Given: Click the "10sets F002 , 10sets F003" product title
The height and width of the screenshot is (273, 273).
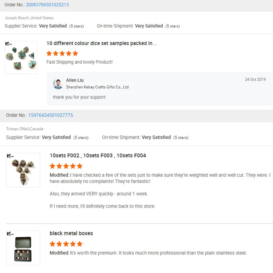Looking at the screenshot, I should (x=98, y=155).
